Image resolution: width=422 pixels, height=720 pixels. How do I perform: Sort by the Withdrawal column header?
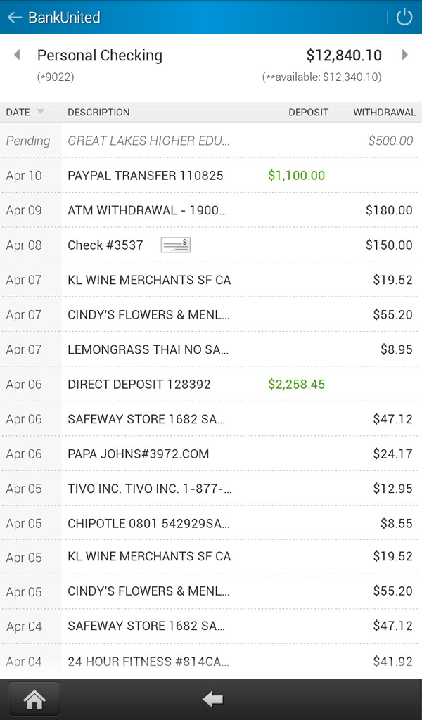tap(384, 112)
